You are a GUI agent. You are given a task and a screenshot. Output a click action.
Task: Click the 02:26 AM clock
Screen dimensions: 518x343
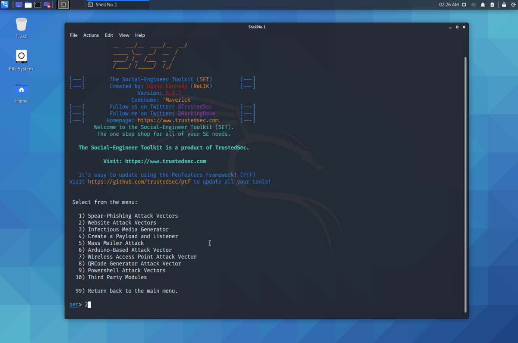click(x=449, y=5)
